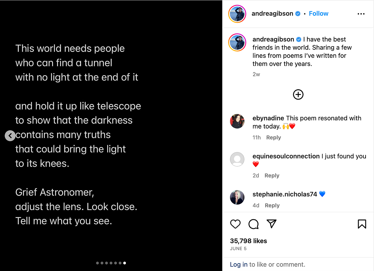Viewport: 374px width, 271px height.
Task: Open the three-dot more options menu
Action: tap(361, 14)
